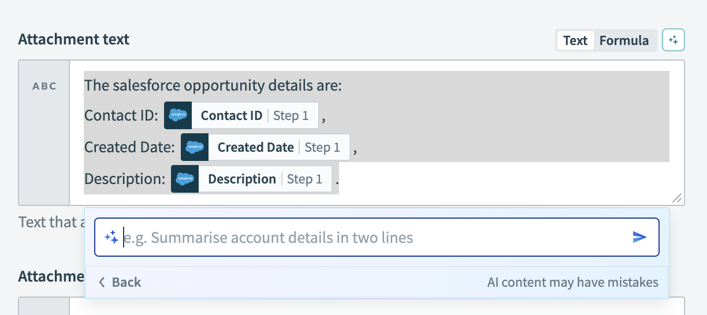Click sparkle icon inside AI prompt box
Screen dimensions: 707x315
(x=111, y=237)
